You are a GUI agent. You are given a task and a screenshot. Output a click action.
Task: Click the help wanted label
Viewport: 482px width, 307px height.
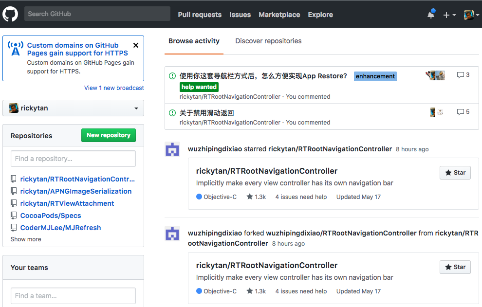(x=199, y=87)
